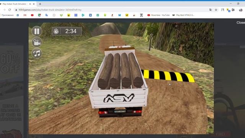245x138 pixels.
Task: Click the white truck carrying logs
Action: (x=118, y=81)
